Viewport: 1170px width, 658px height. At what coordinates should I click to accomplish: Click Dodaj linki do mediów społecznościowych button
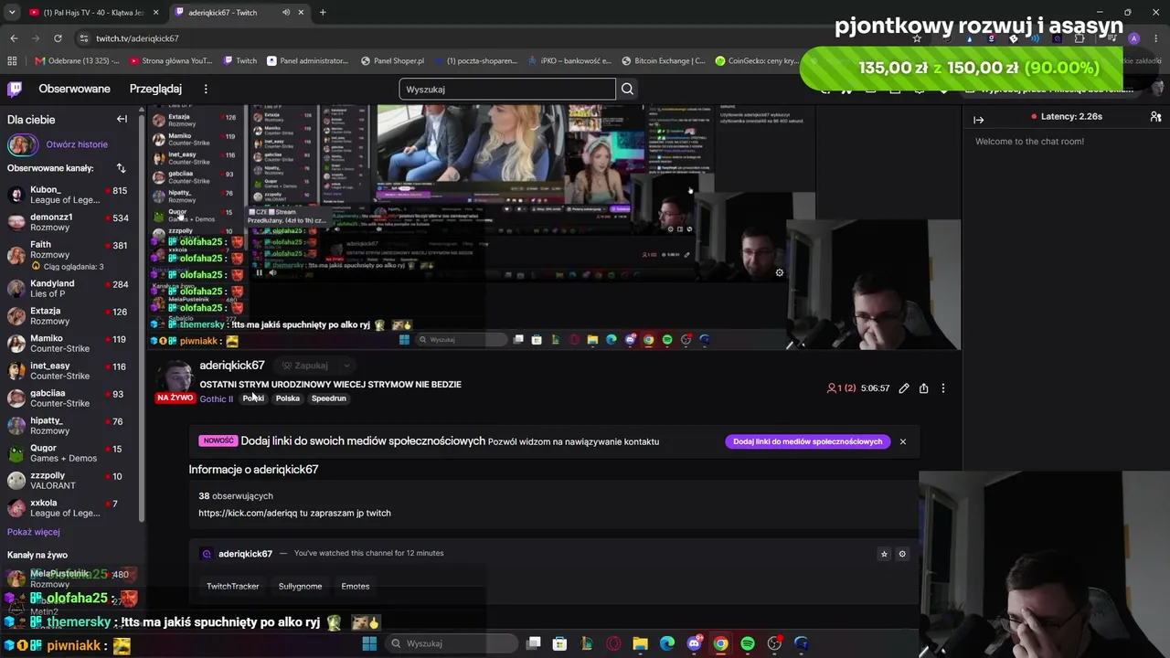[807, 441]
